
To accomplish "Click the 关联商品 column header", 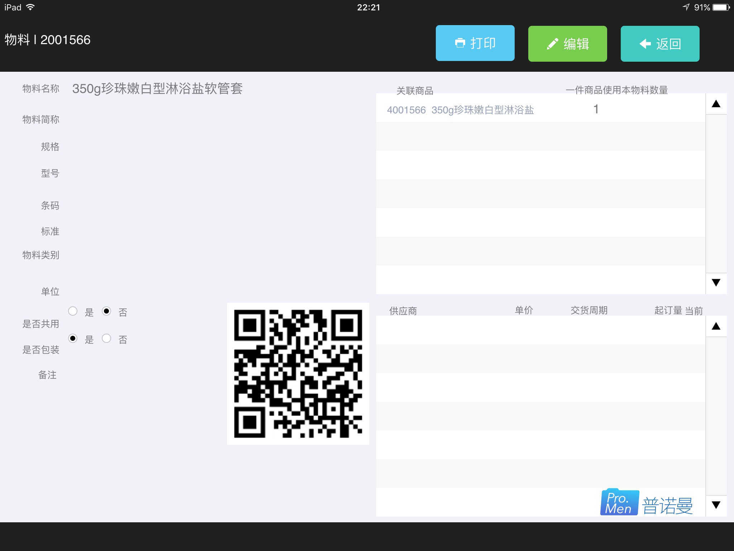I will coord(415,91).
